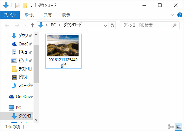This screenshot has width=184, height=131.
Task: Switch to details view layout
Action: tap(171, 126)
